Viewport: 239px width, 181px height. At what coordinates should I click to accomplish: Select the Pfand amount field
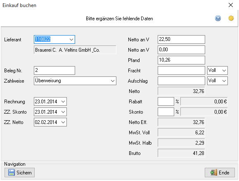[181, 60]
